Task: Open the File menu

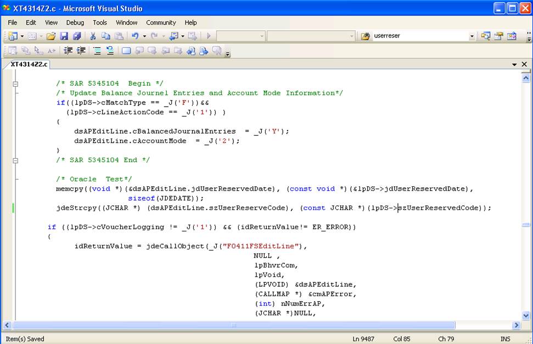Action: (x=13, y=23)
